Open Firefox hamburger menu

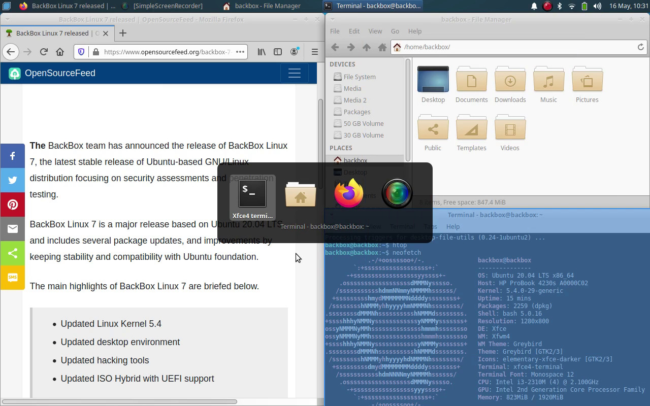coord(315,52)
